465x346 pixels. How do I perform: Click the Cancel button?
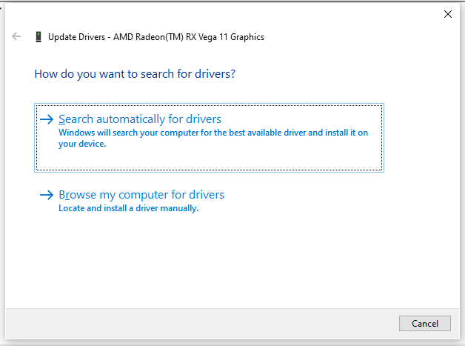point(425,324)
